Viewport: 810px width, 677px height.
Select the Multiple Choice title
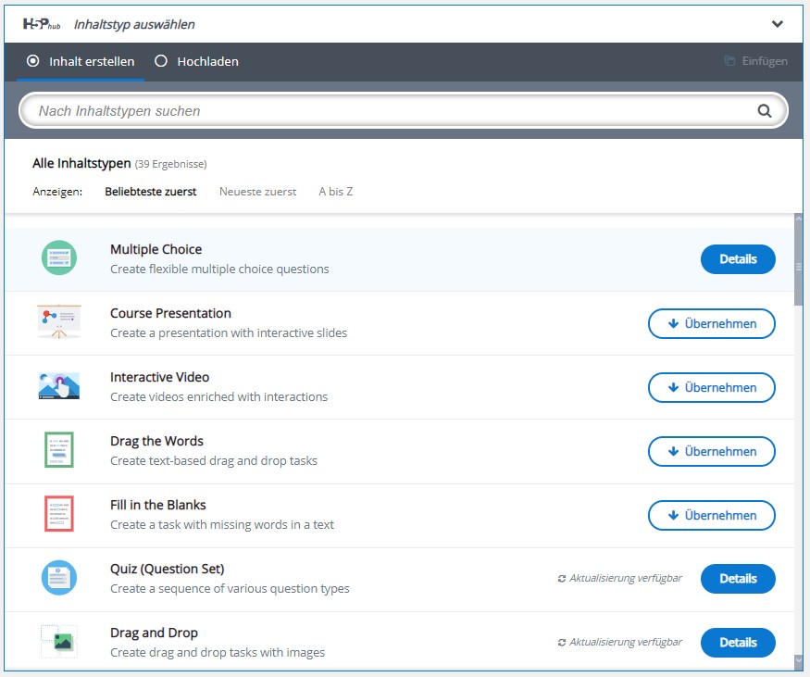click(x=156, y=249)
